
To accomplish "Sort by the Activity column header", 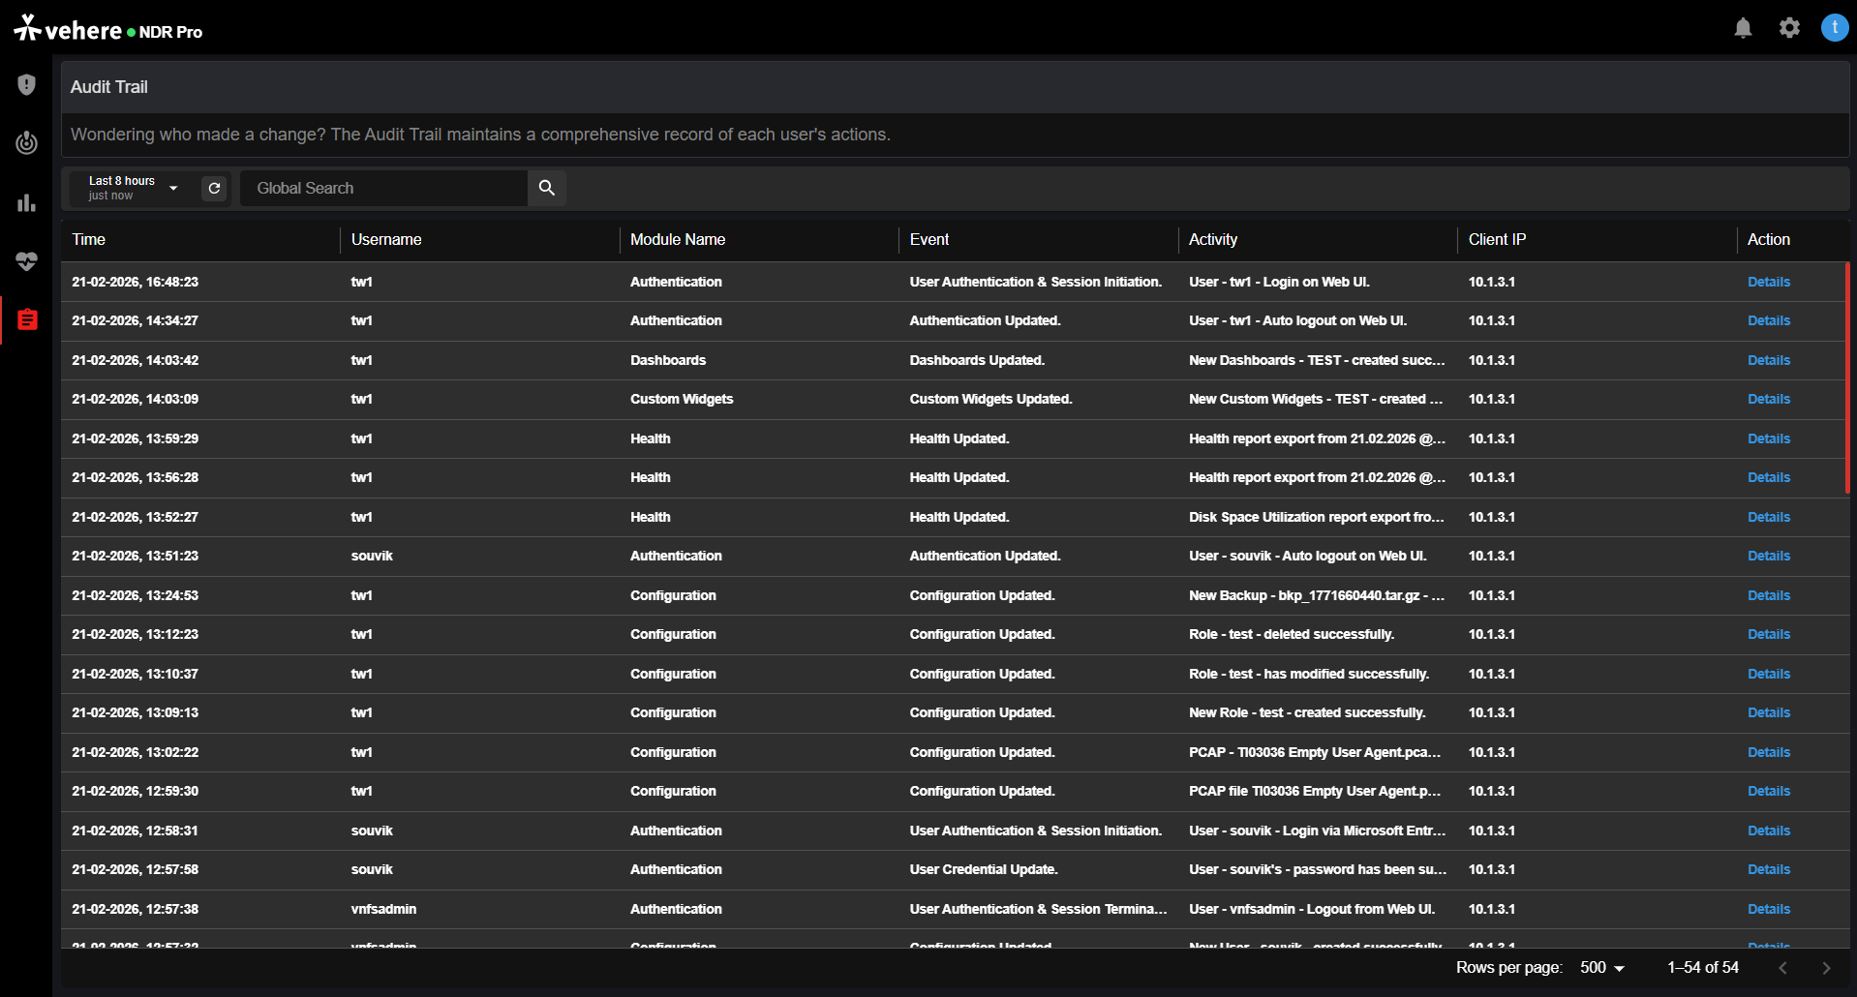I will (1213, 239).
